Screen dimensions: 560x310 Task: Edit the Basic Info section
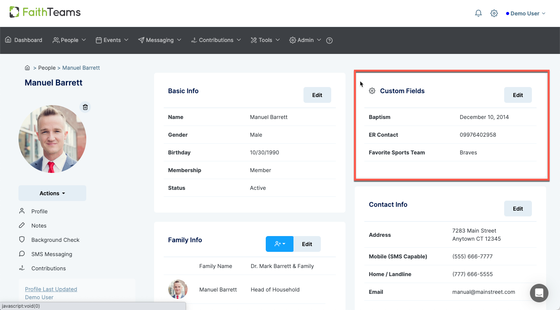click(x=317, y=95)
